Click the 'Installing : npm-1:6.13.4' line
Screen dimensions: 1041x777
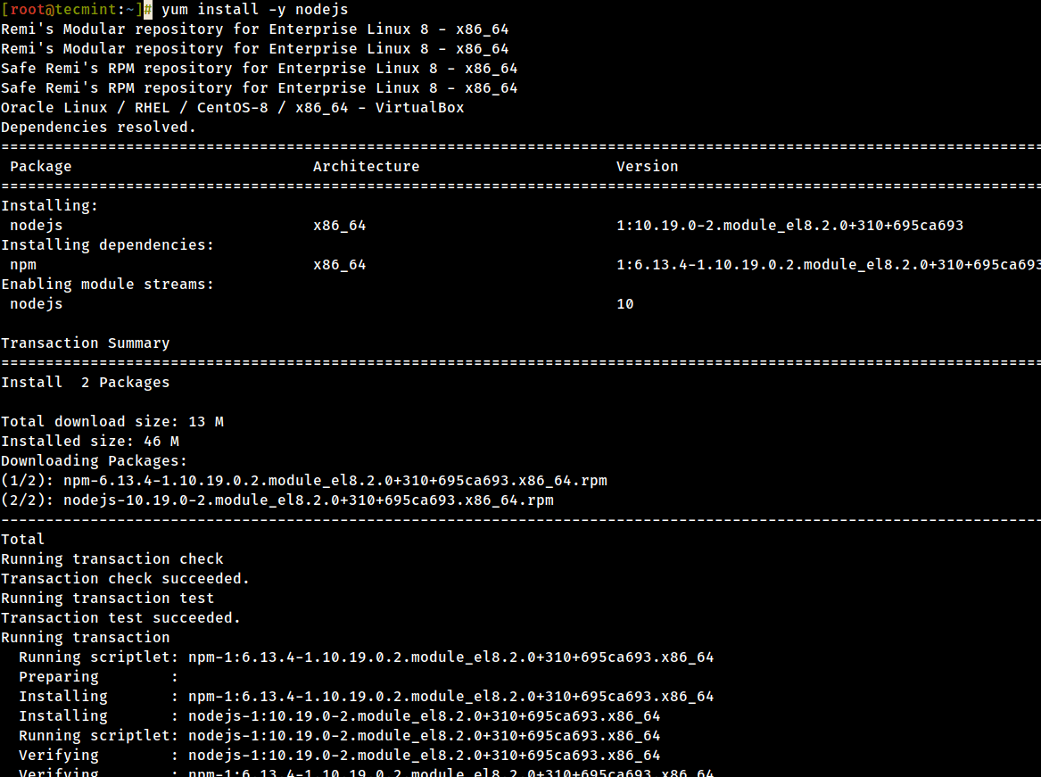click(367, 697)
